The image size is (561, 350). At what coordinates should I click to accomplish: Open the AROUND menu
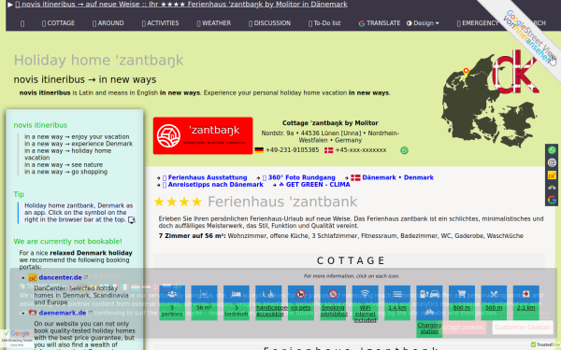[x=108, y=23]
